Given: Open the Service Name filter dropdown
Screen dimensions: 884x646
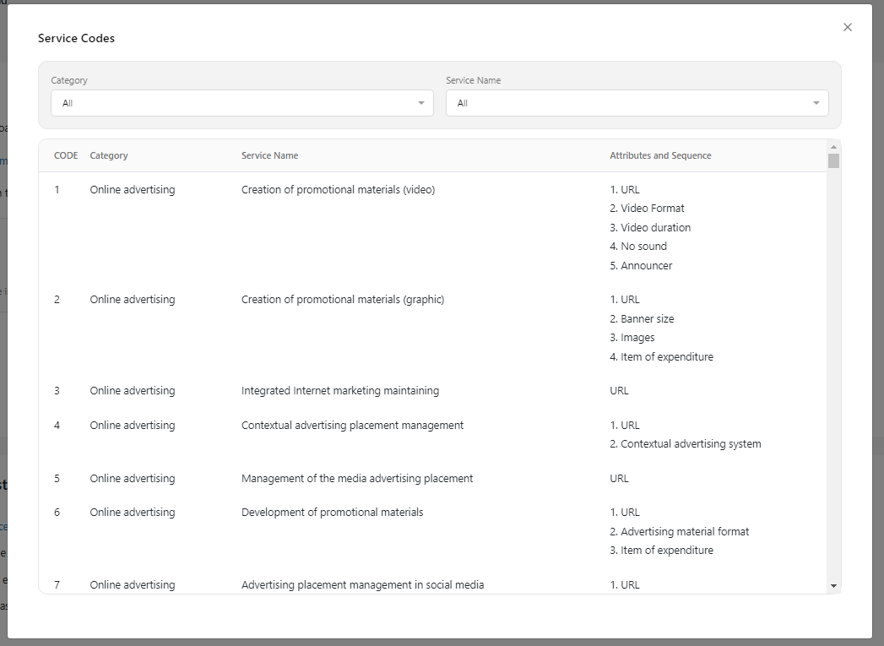Looking at the screenshot, I should 637,103.
